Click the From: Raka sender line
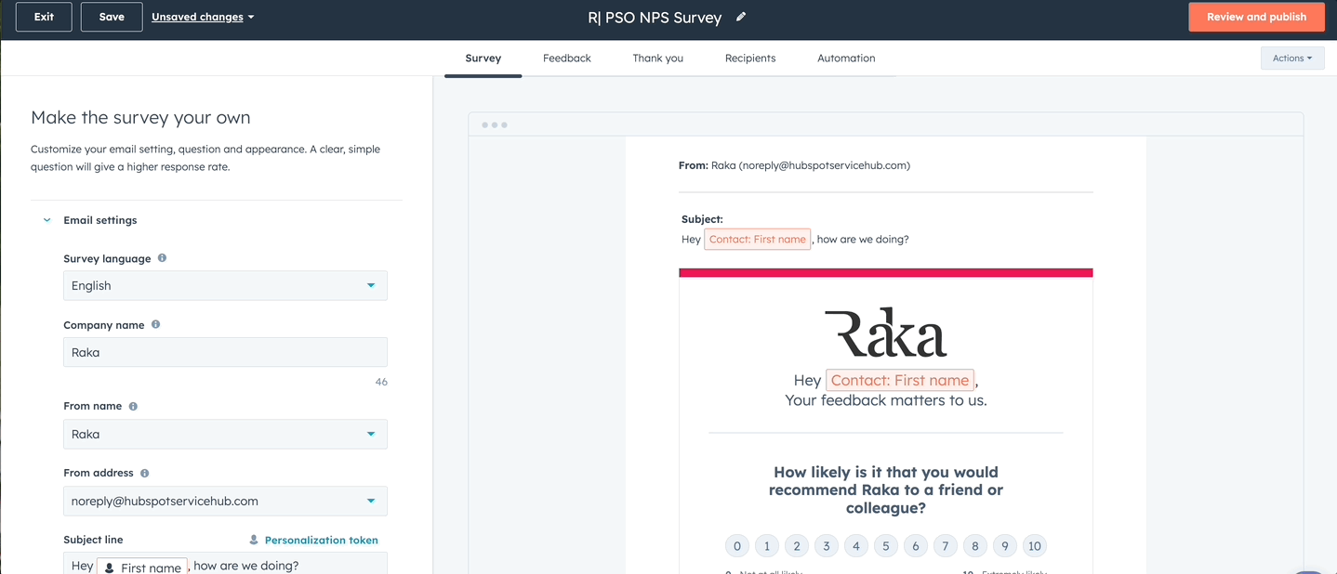This screenshot has width=1337, height=574. pos(794,165)
